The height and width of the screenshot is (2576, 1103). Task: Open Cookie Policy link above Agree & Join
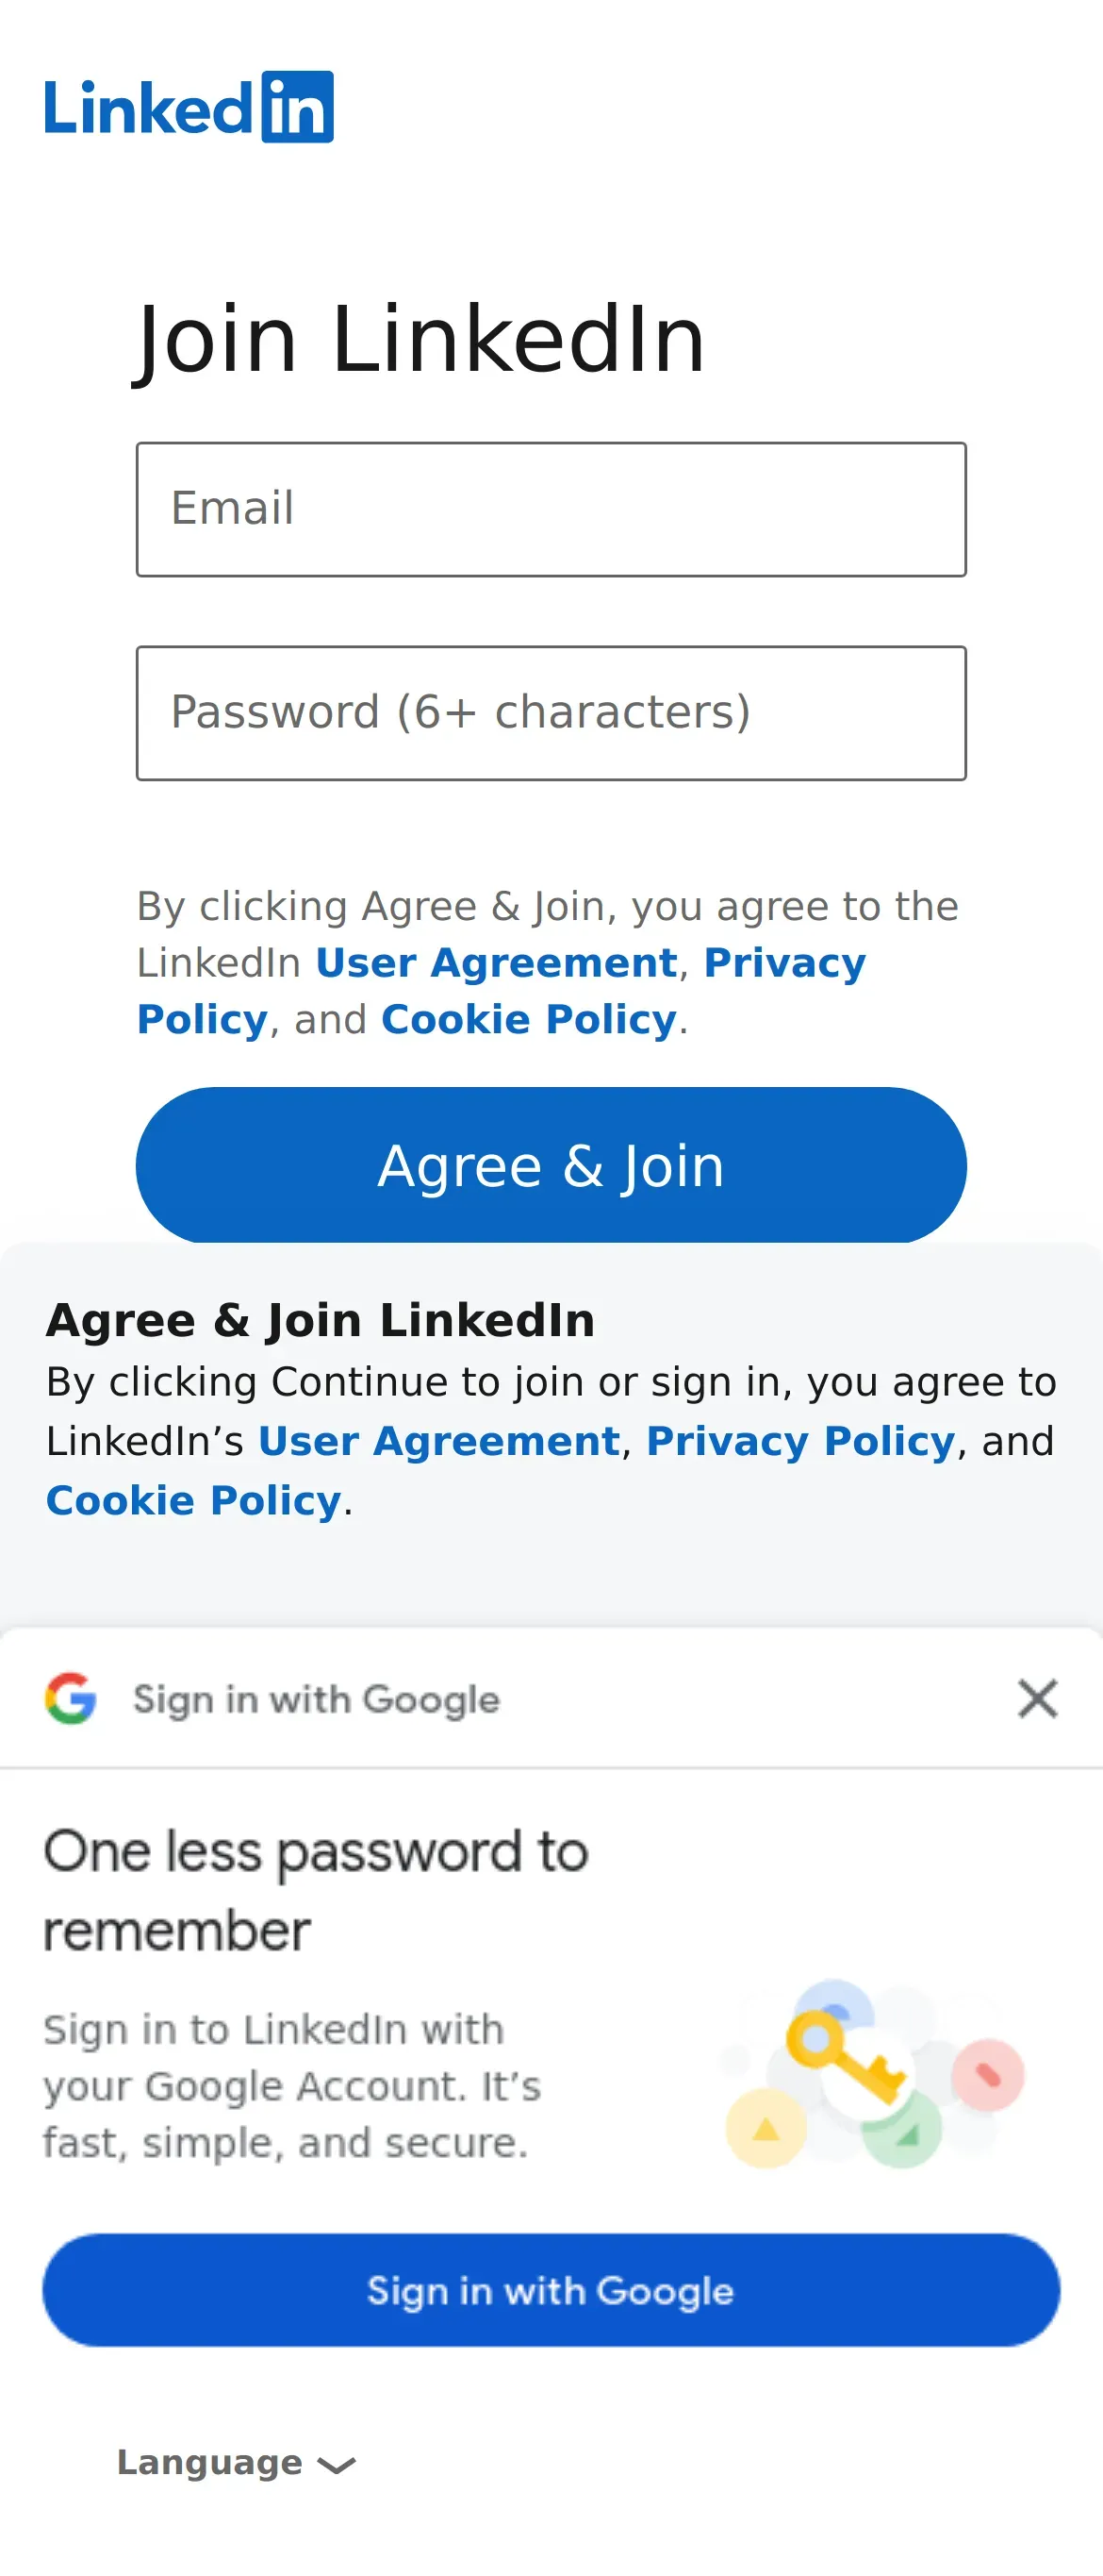pyautogui.click(x=529, y=1020)
